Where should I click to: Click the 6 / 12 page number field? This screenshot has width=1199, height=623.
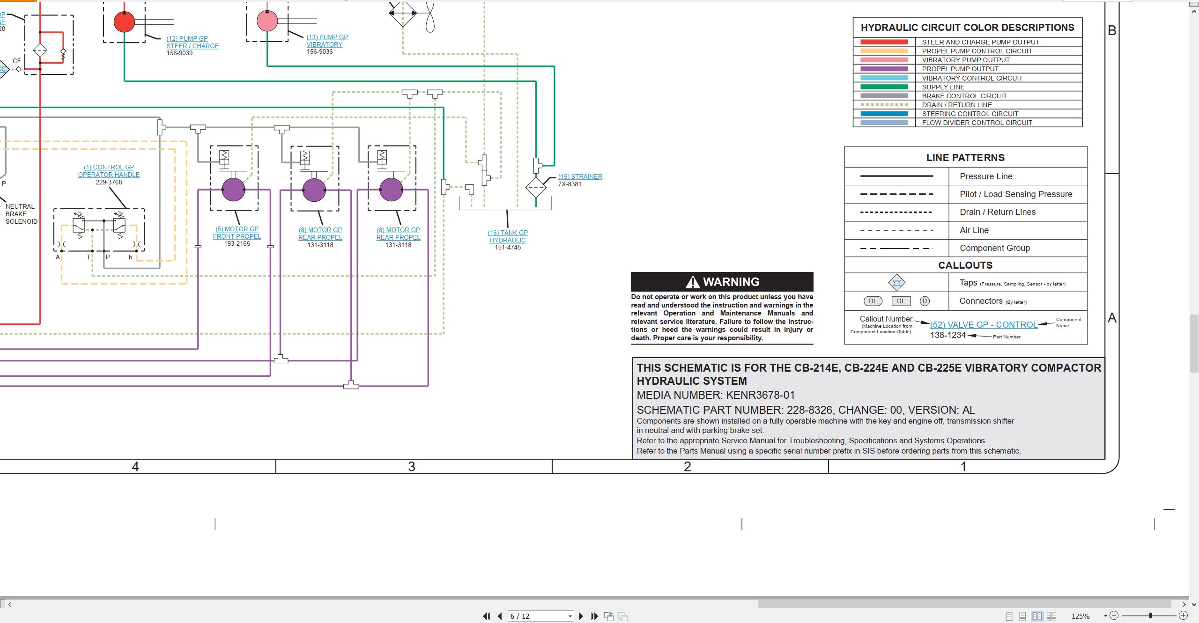[537, 616]
